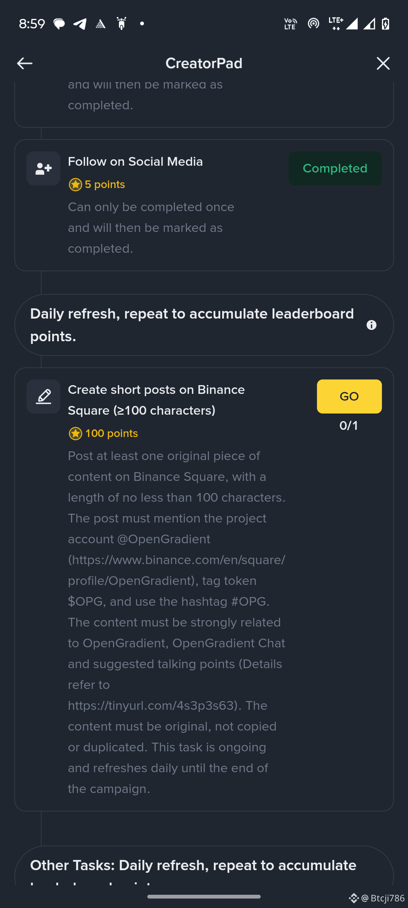Image resolution: width=408 pixels, height=908 pixels.
Task: Tap the 0/1 progress counter below GO
Action: 349,426
